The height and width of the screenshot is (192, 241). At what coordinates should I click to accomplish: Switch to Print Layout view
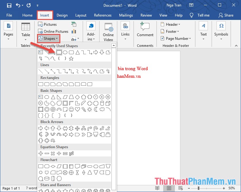pos(169,188)
